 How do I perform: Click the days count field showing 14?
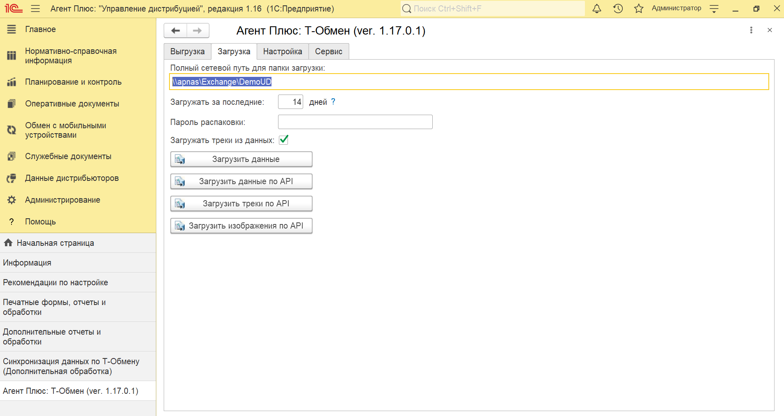(x=290, y=102)
